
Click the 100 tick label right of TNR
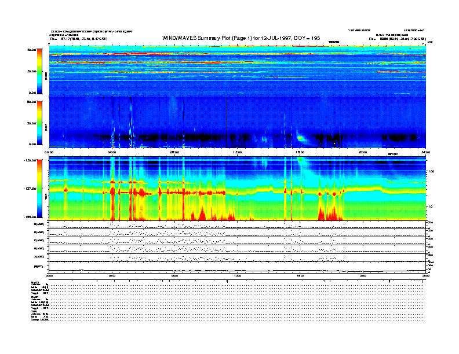tap(431, 171)
